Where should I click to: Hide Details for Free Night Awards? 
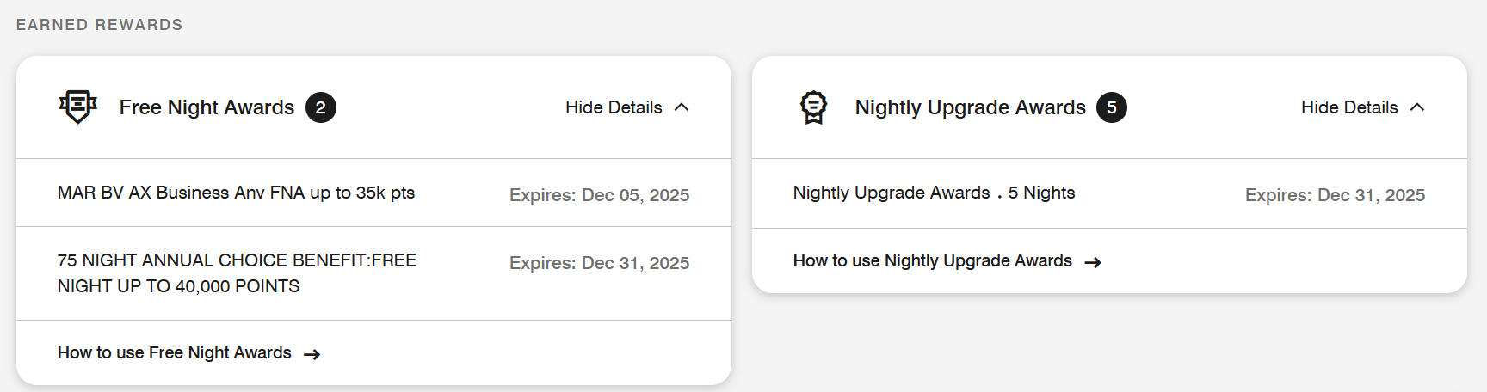(x=614, y=107)
